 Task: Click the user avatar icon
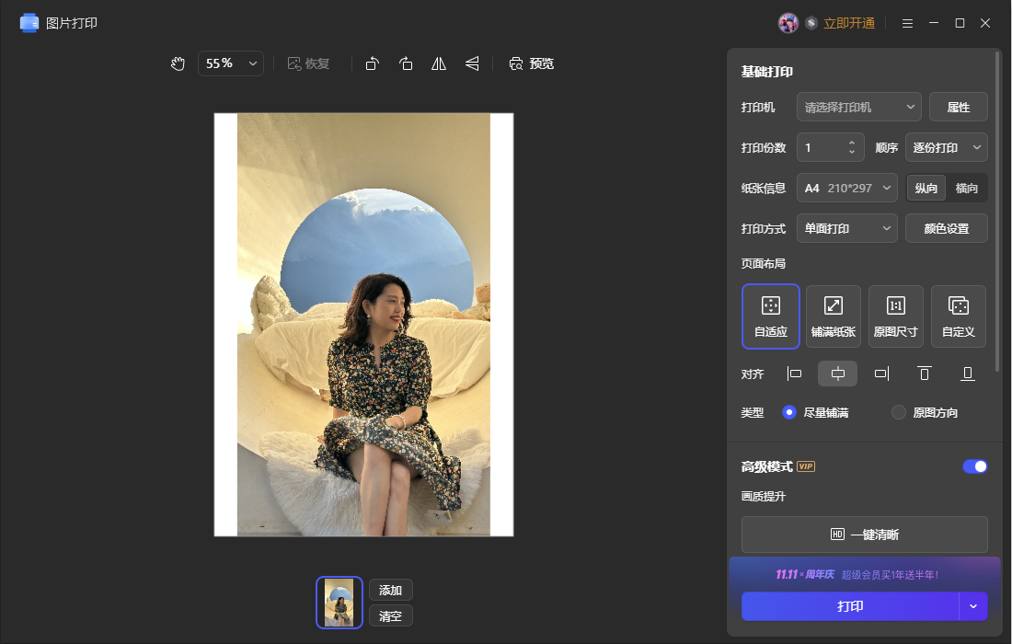788,23
